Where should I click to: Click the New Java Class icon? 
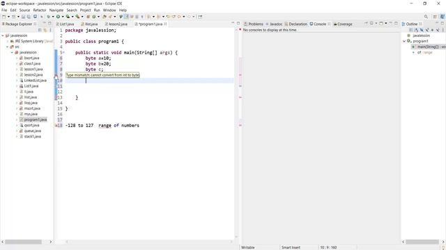tap(93, 17)
